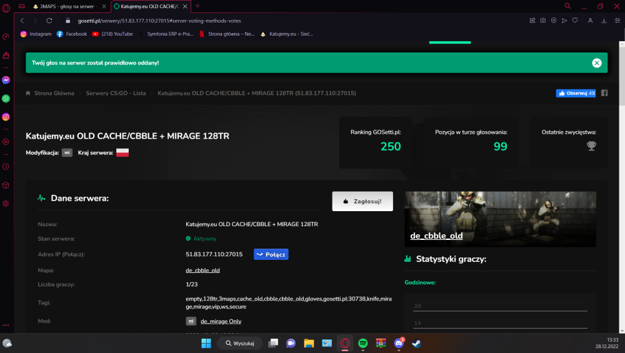Click the Obserwuj Facebook button
The image size is (625, 353).
[576, 93]
